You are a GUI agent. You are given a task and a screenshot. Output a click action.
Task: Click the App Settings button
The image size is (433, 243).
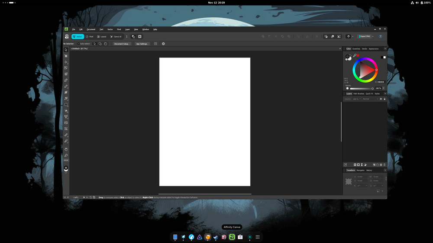coord(142,44)
